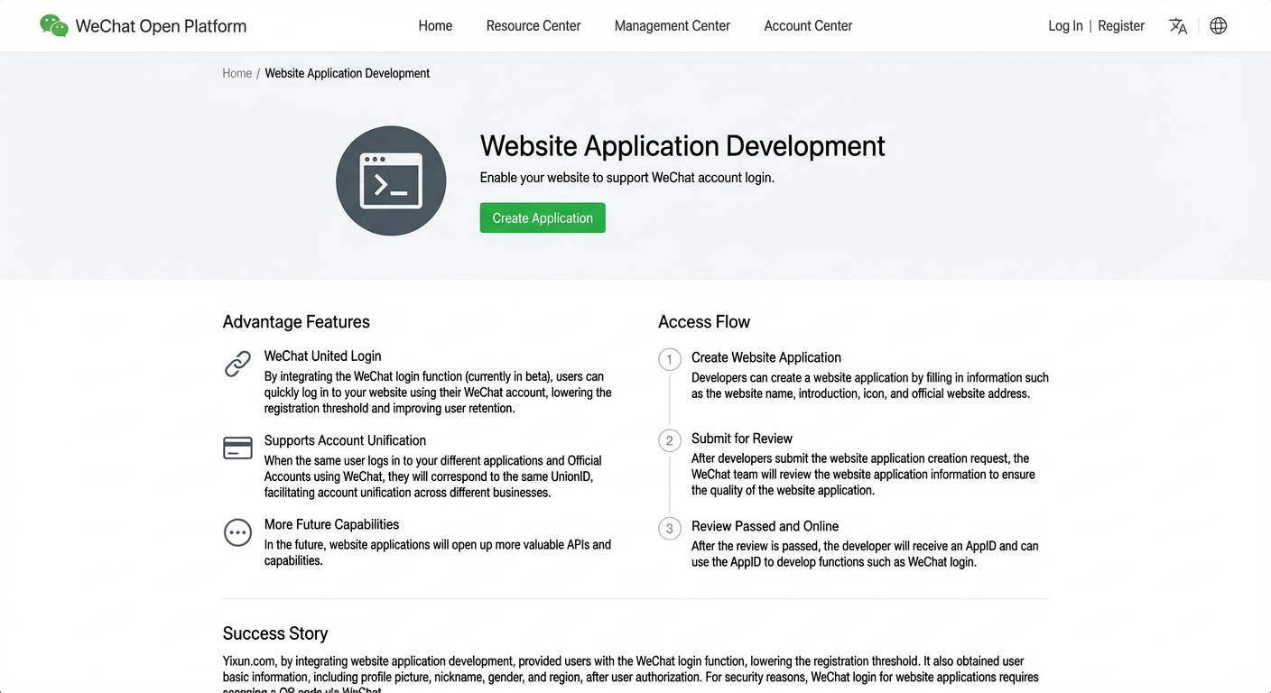Select step 3 circle for Review Passed and Online
The image size is (1271, 693).
pyautogui.click(x=669, y=529)
